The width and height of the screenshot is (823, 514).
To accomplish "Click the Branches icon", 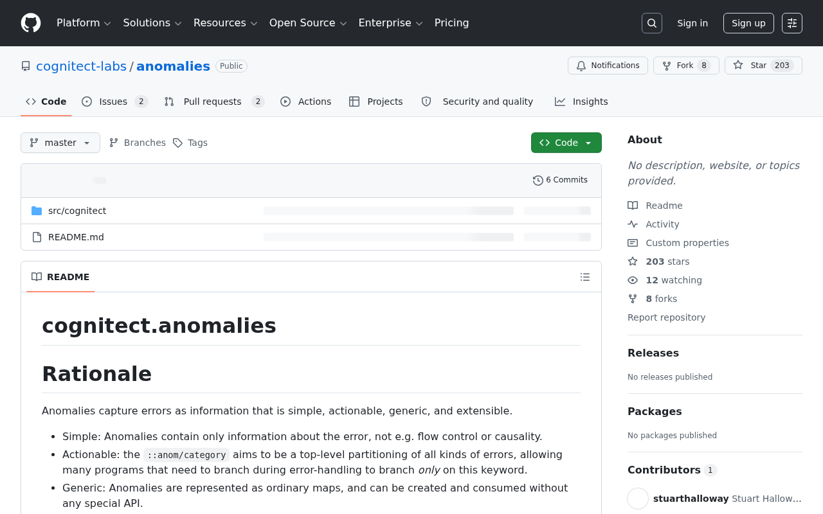I will (114, 143).
